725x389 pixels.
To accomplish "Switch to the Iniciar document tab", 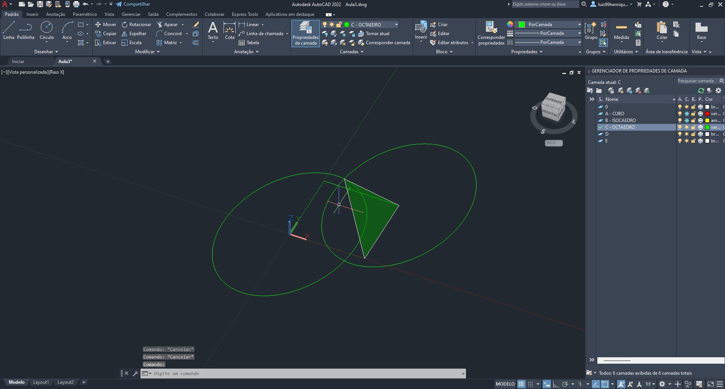I will coord(18,61).
